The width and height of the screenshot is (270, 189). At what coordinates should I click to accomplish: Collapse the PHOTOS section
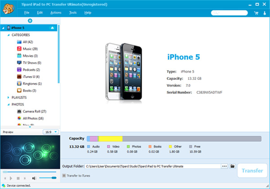click(9, 104)
